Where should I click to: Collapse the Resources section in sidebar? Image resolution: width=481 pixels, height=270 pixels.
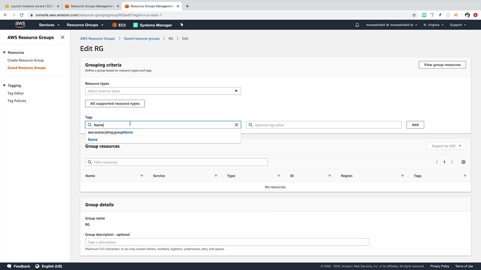pyautogui.click(x=4, y=52)
